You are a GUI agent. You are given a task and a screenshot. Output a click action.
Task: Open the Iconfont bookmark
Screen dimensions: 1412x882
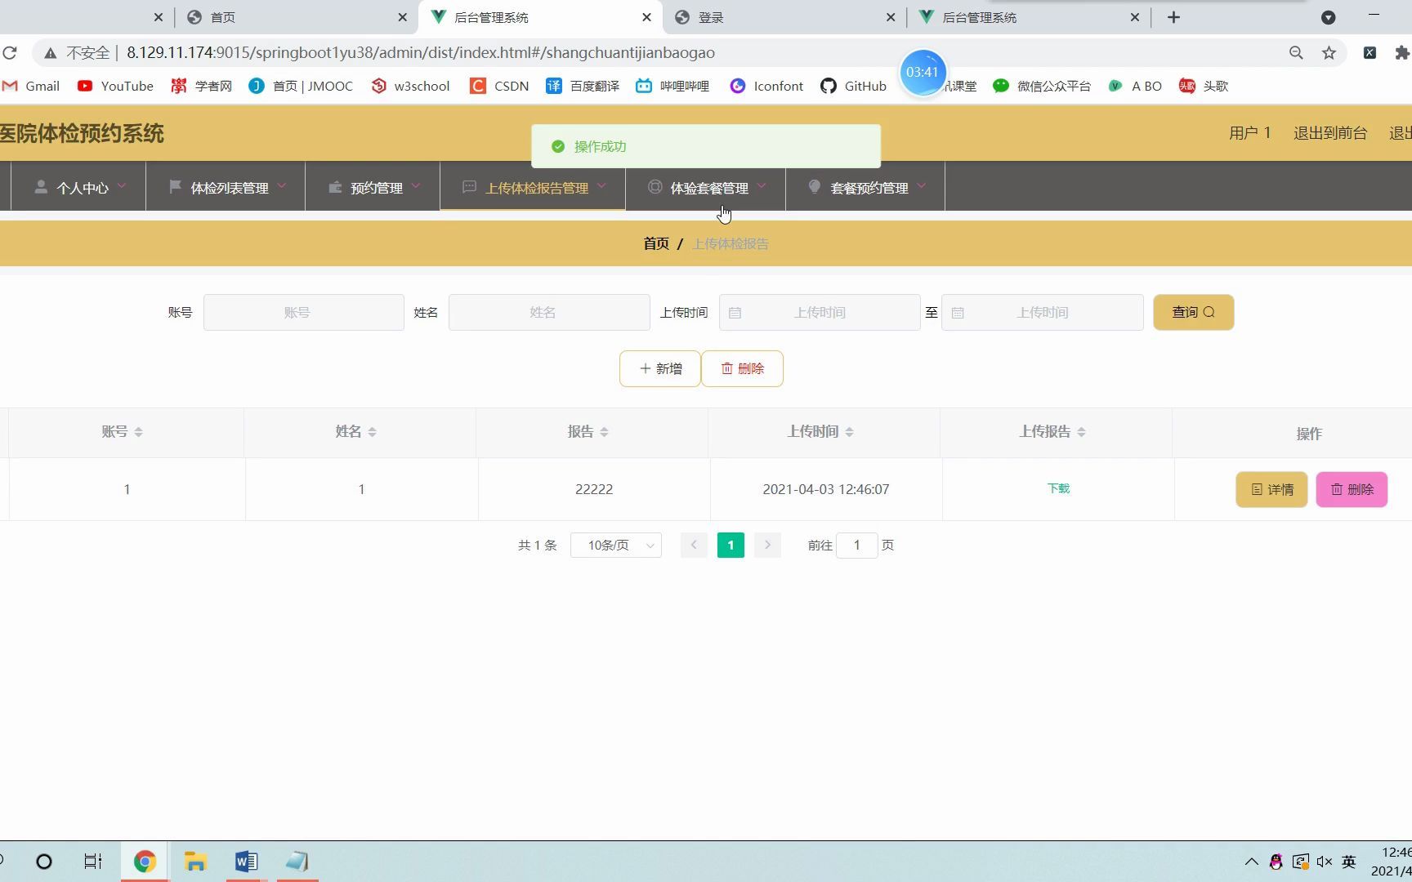pos(766,86)
